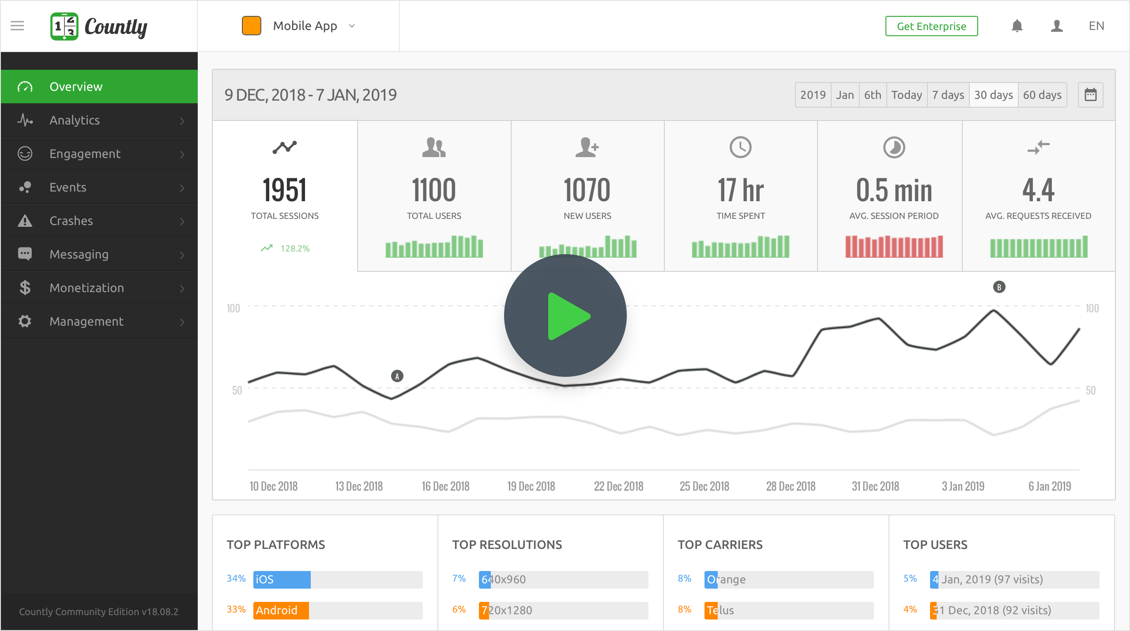Click the Get Enterprise button
The height and width of the screenshot is (631, 1130).
931,26
